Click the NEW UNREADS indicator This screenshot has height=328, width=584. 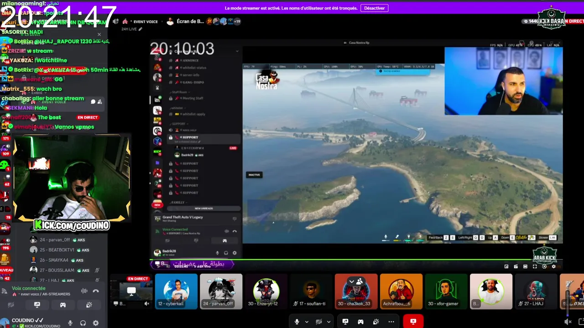point(203,208)
